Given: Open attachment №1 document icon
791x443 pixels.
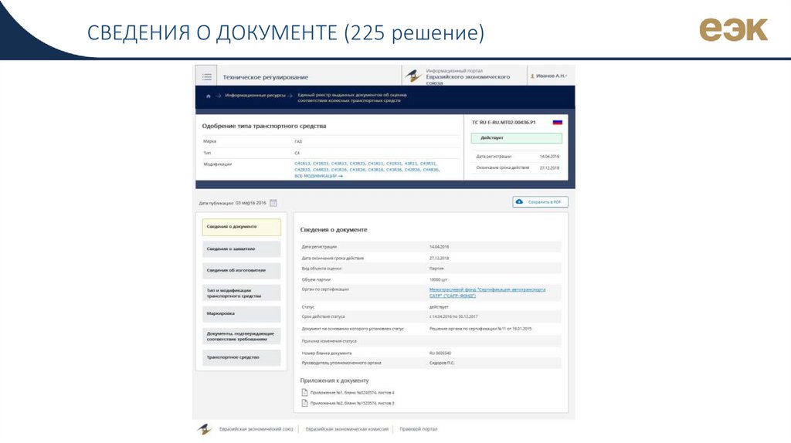Looking at the screenshot, I should (304, 392).
